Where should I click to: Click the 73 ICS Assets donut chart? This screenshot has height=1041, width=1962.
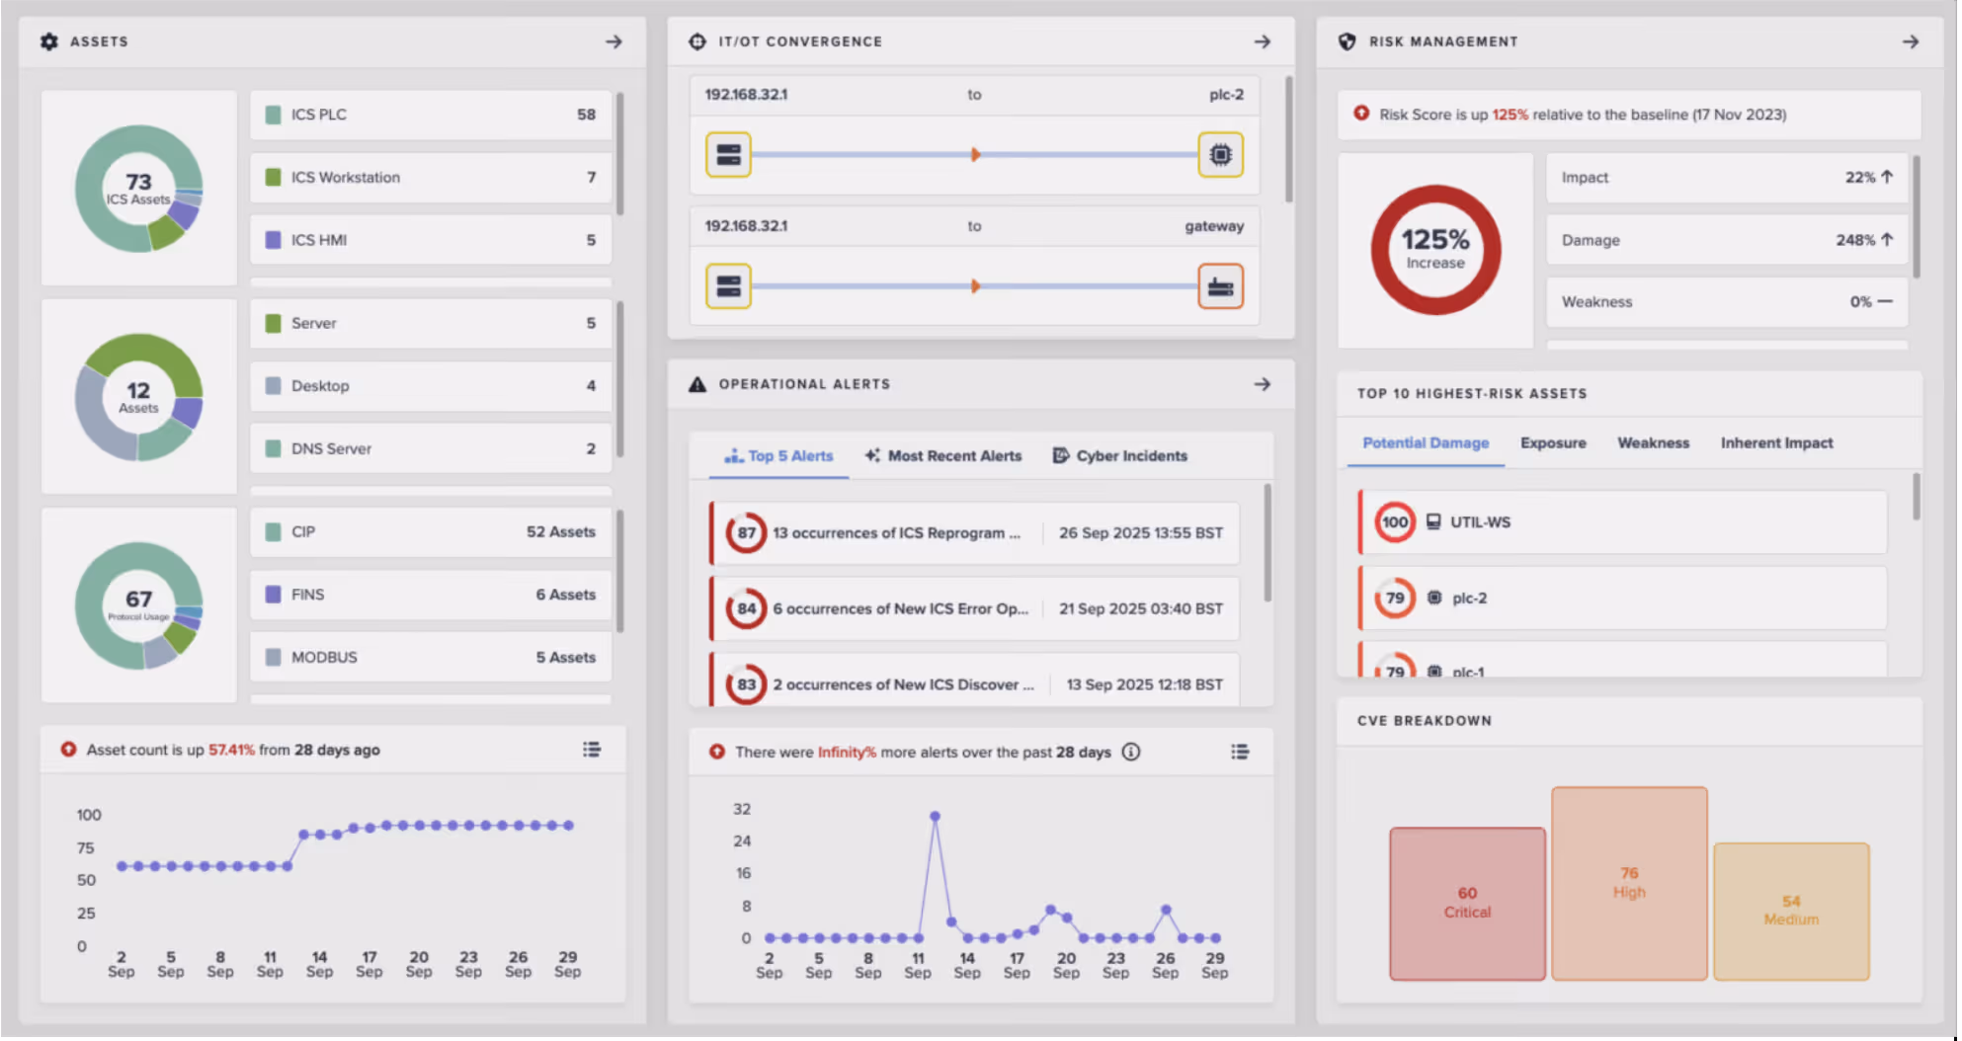click(x=138, y=188)
